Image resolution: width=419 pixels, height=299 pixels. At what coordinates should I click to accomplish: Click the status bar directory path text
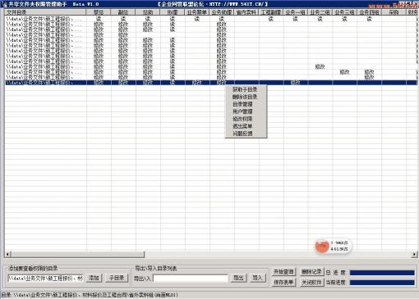click(90, 295)
